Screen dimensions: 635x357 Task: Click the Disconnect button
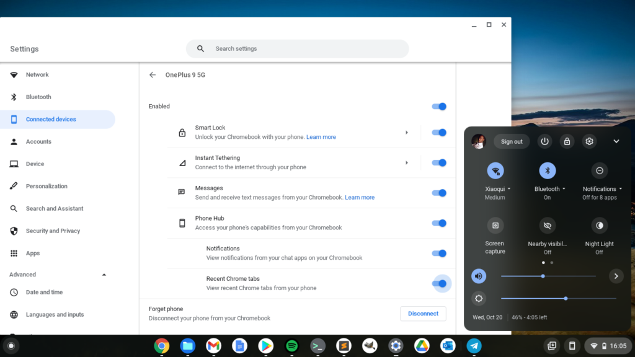423,314
